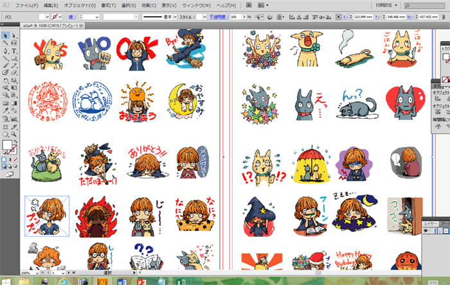Viewport: 450px width, 285px height.
Task: Select the Symbol Sprayer tool
Action: coord(5,118)
